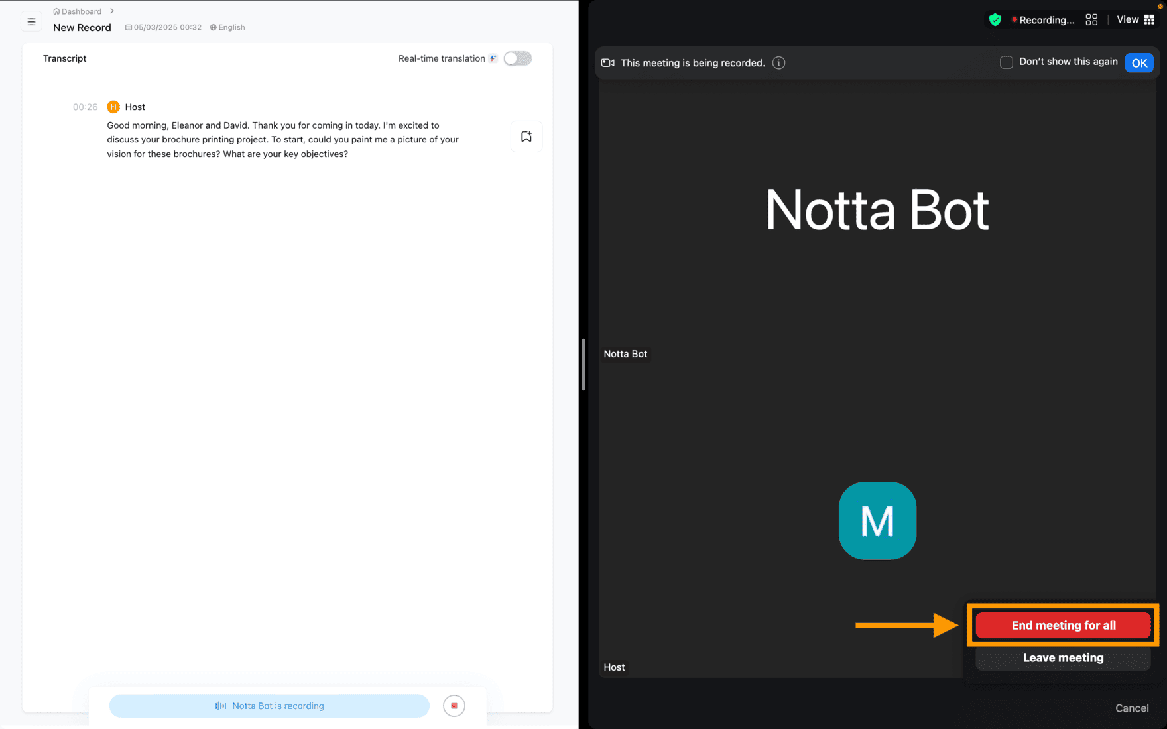Click the breadcrumb chevron after Dashboard
1167x729 pixels.
[112, 11]
